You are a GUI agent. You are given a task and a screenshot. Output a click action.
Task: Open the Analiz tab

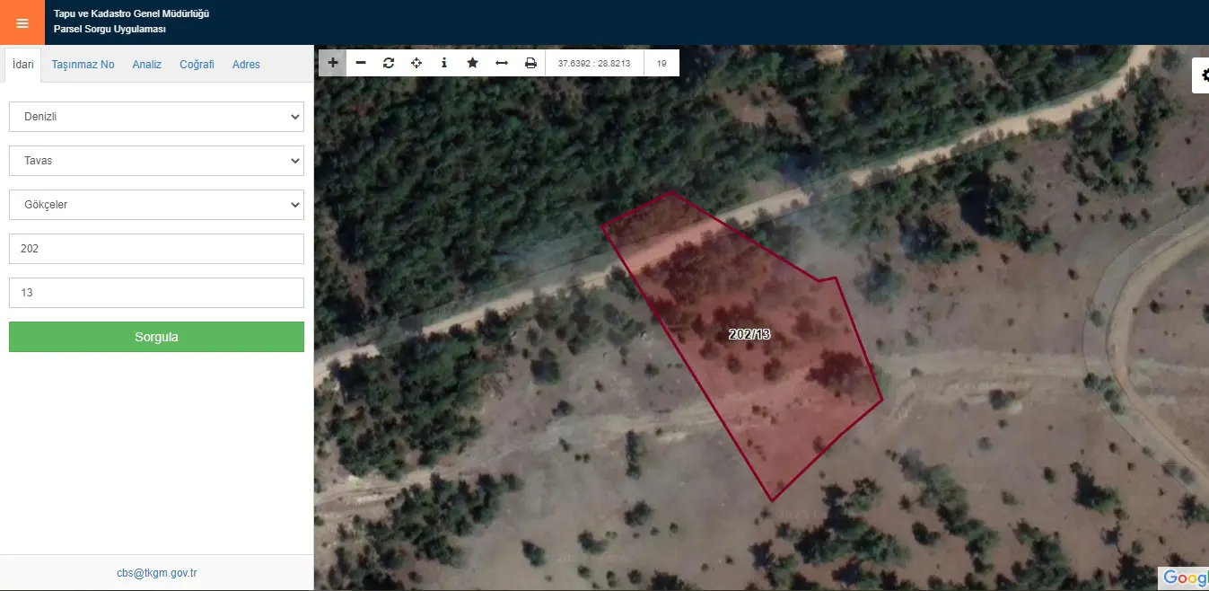(x=147, y=65)
